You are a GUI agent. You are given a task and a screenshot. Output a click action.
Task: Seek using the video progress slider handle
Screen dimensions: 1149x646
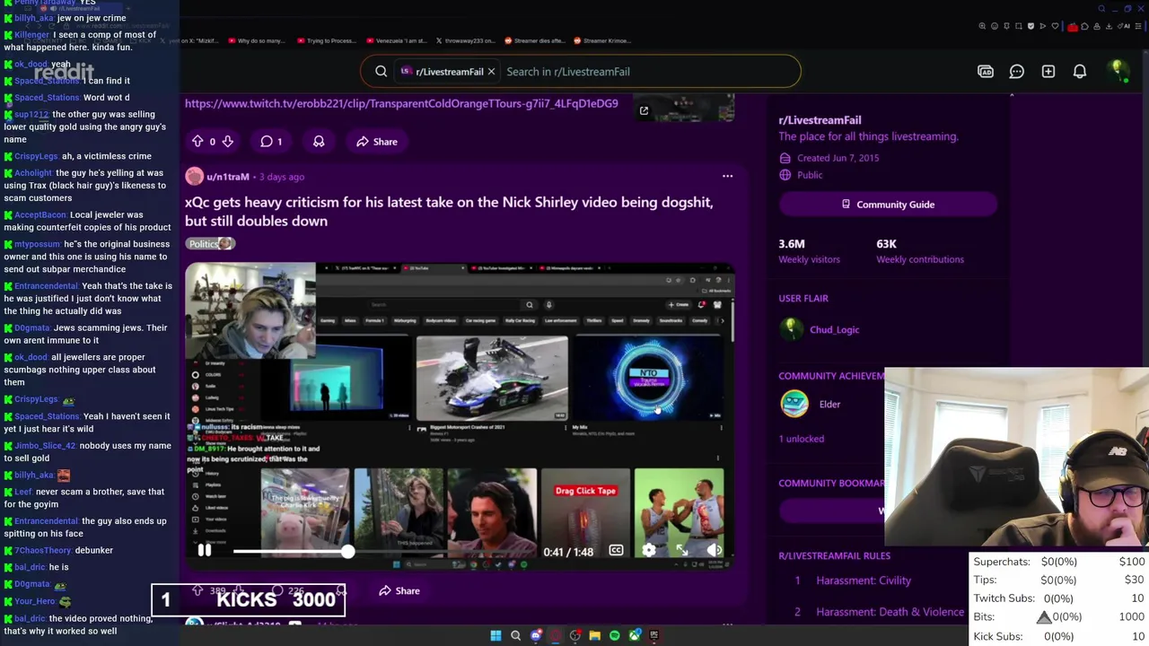click(347, 552)
